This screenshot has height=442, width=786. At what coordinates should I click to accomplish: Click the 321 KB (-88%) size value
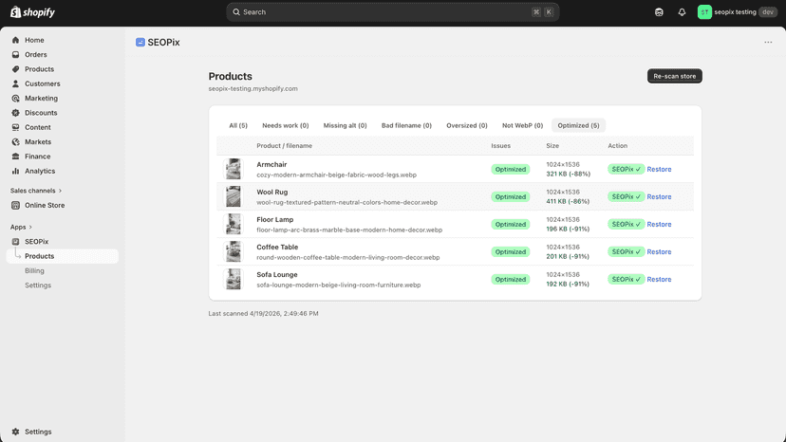click(568, 174)
